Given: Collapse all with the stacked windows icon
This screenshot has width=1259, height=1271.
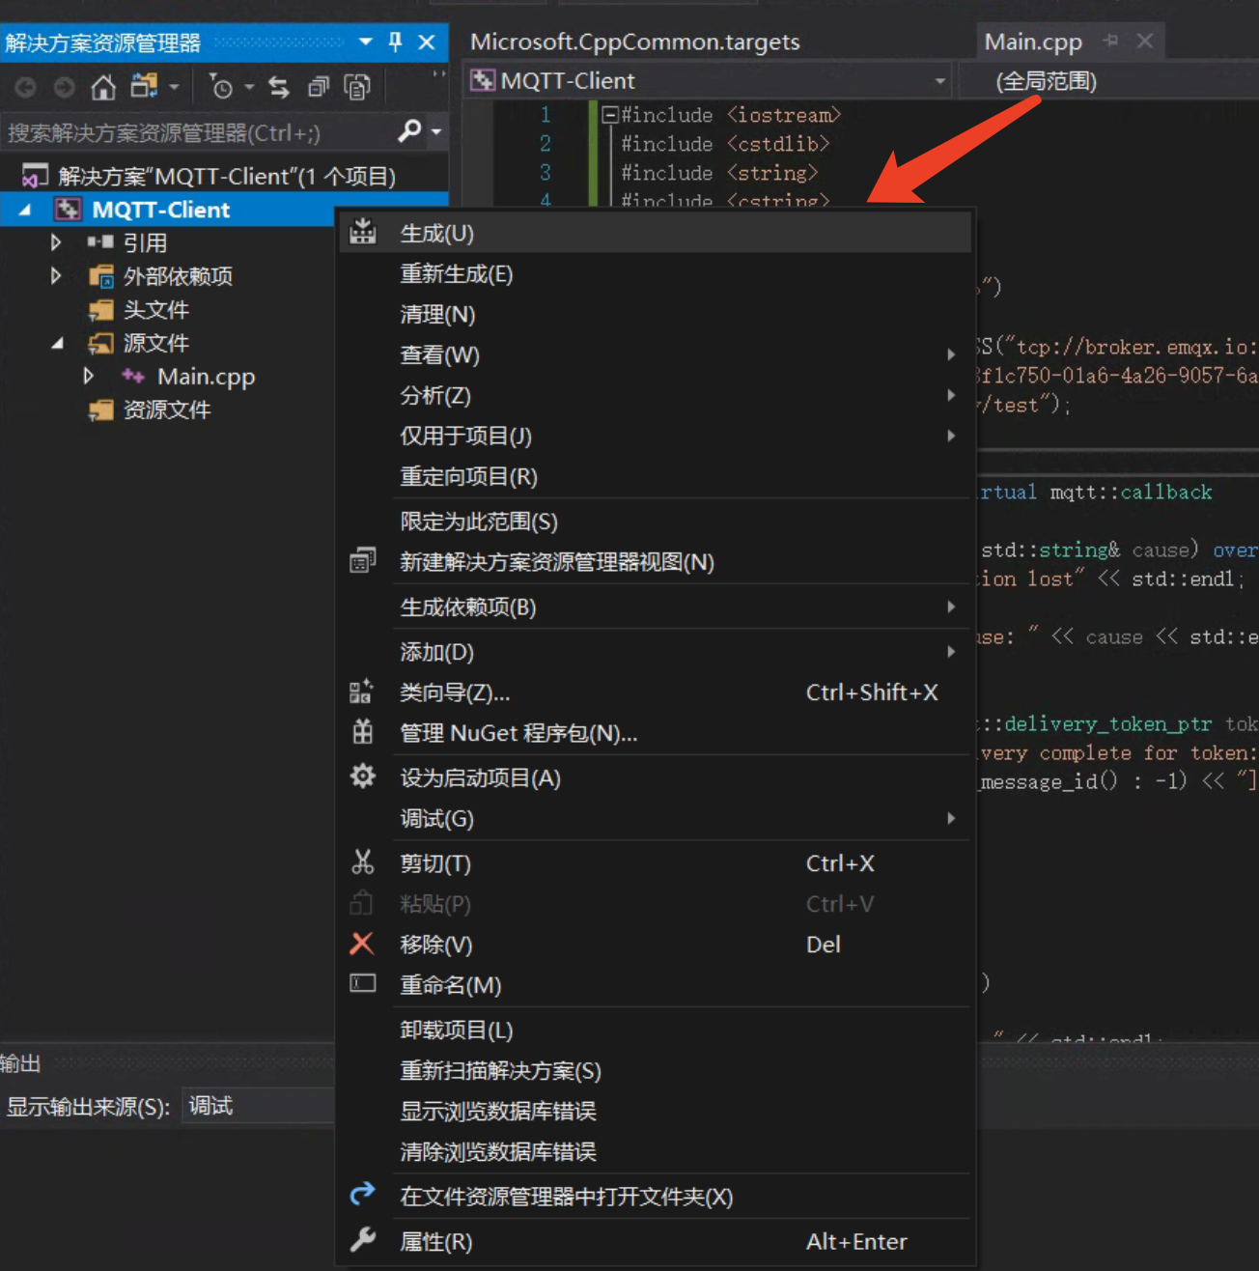Looking at the screenshot, I should (x=318, y=88).
